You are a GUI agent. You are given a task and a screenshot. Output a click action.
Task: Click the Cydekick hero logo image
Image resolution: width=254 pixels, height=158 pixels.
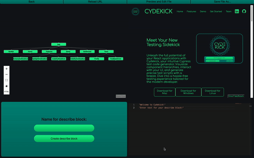coord(219,49)
